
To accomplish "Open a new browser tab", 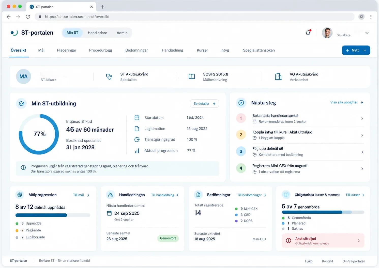I will coord(102,7).
